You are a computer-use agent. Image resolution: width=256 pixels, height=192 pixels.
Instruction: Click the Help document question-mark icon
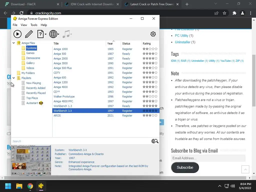point(40,34)
